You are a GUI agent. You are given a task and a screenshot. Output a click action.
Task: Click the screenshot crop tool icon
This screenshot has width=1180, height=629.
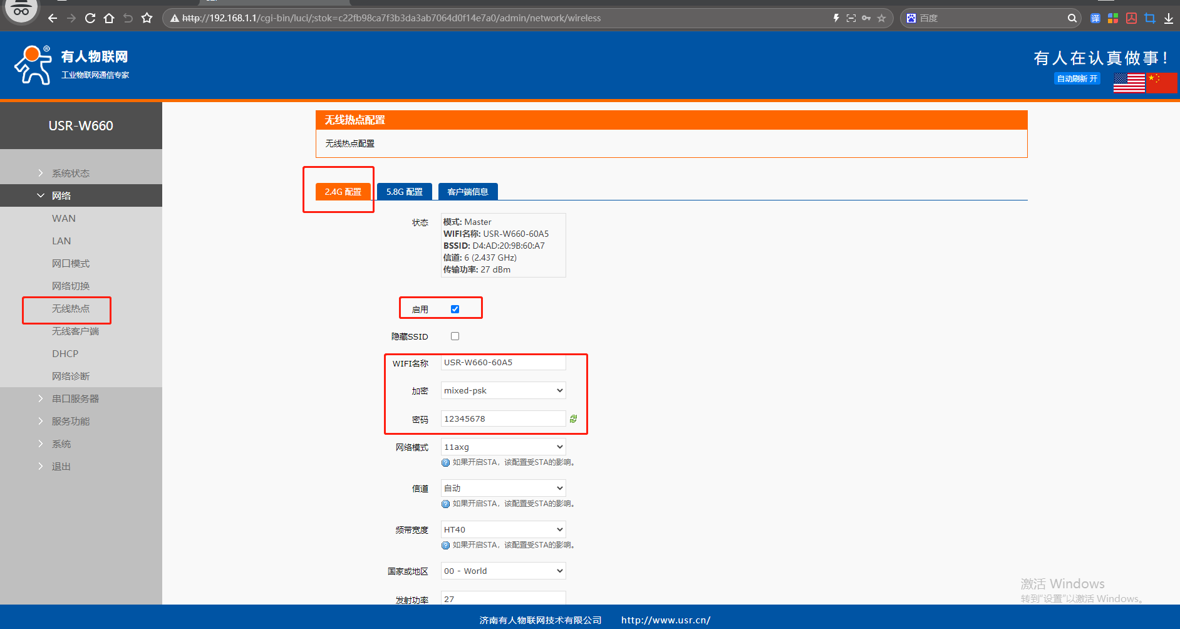tap(1150, 18)
